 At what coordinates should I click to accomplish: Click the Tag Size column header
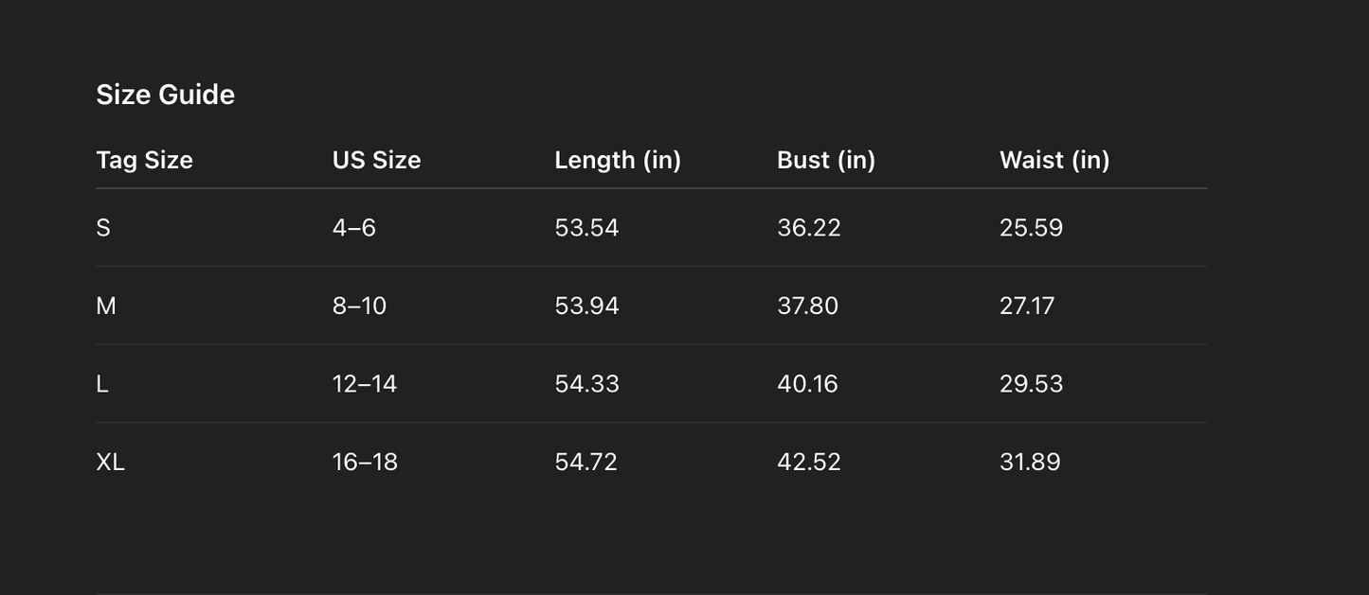(145, 160)
